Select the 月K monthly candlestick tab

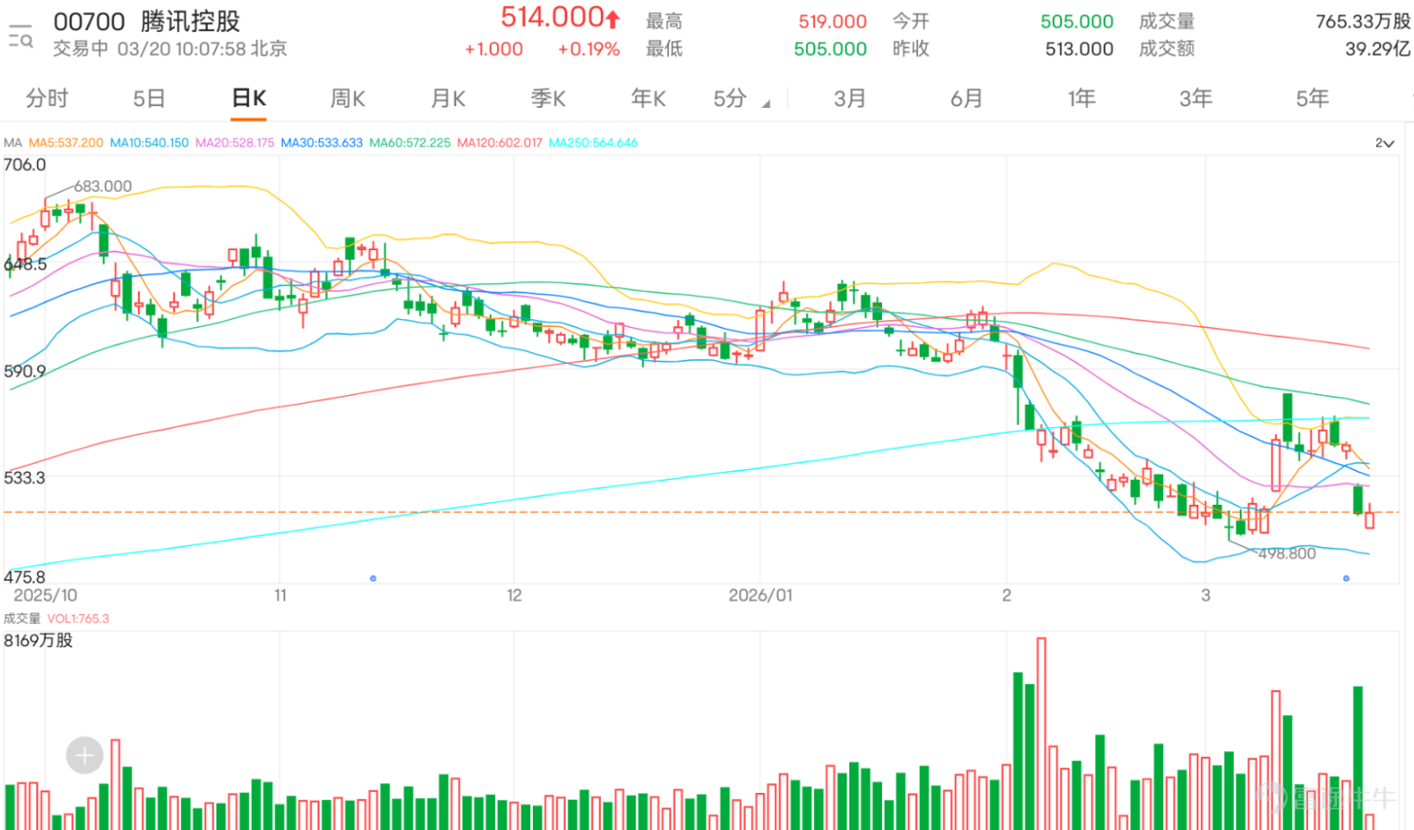448,99
